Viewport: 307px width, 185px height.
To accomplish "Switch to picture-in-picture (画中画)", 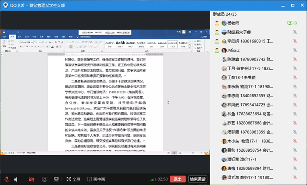I will [x=96, y=179].
